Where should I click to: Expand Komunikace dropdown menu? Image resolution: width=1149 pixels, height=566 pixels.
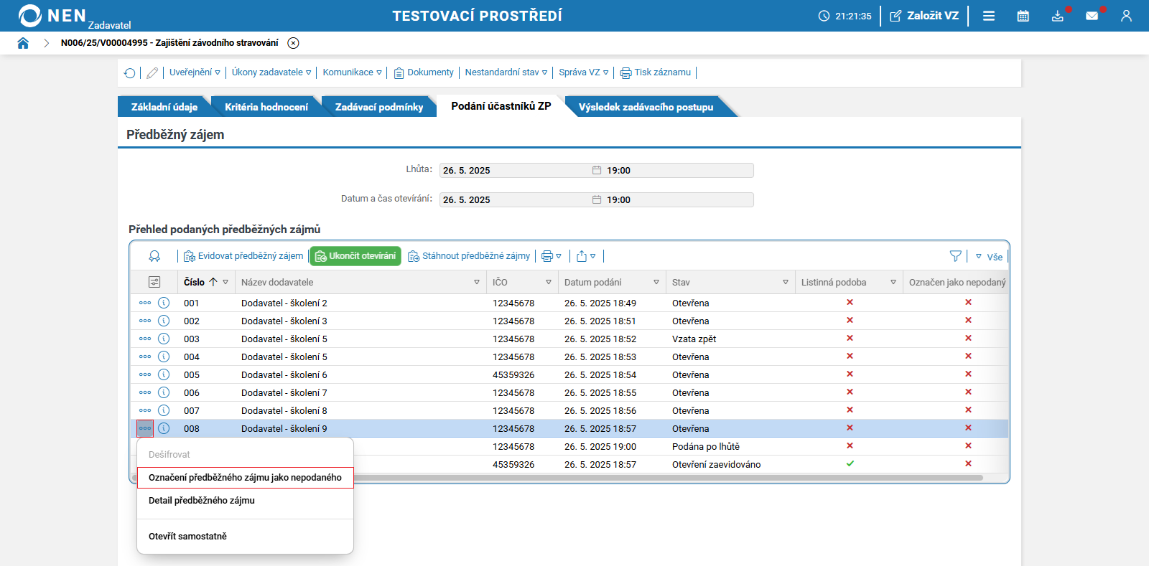pos(352,72)
